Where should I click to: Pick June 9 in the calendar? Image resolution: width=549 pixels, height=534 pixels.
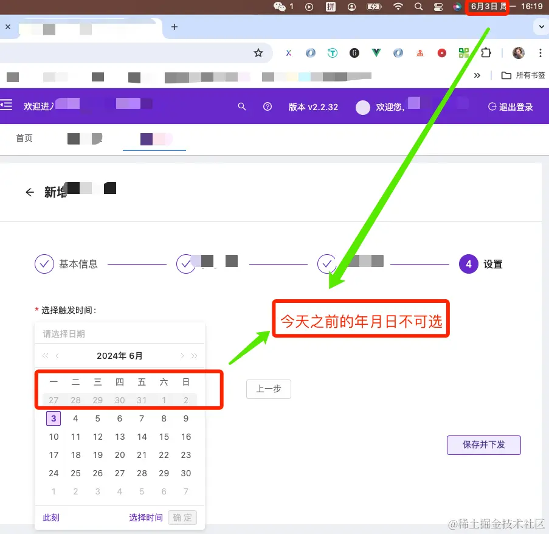click(x=186, y=418)
